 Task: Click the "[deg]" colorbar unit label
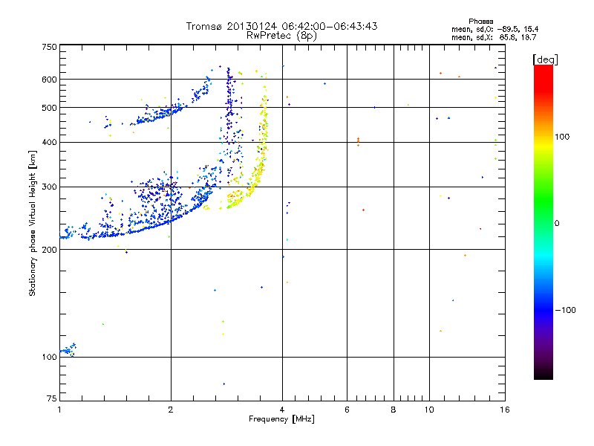(x=545, y=59)
